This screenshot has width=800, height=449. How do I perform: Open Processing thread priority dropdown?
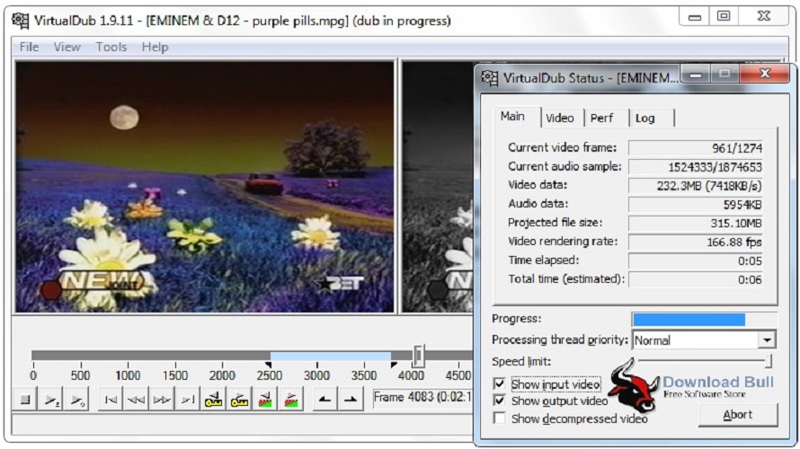766,340
